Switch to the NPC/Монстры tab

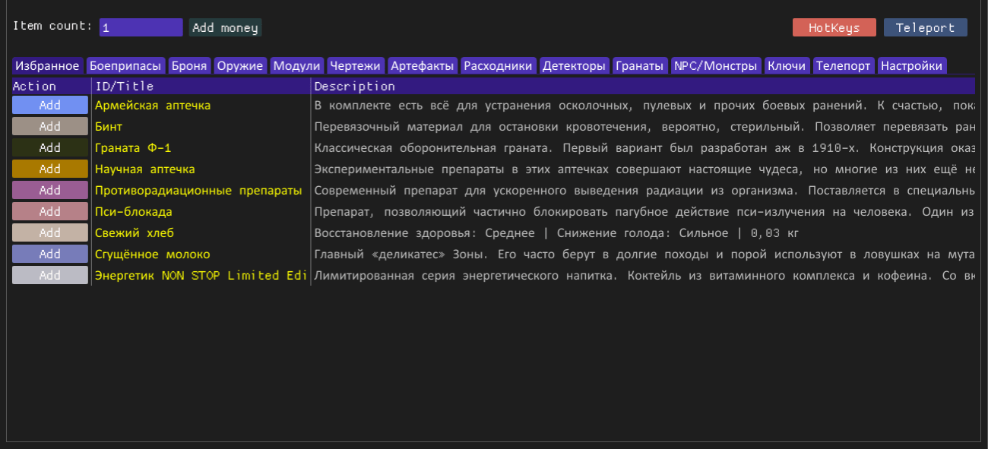717,66
